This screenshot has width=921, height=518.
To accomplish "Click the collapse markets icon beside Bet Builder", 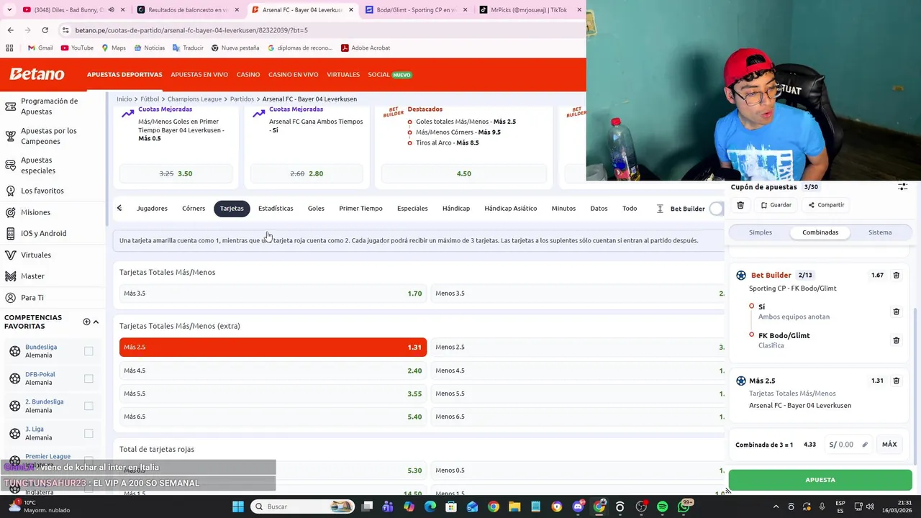I will pos(660,209).
